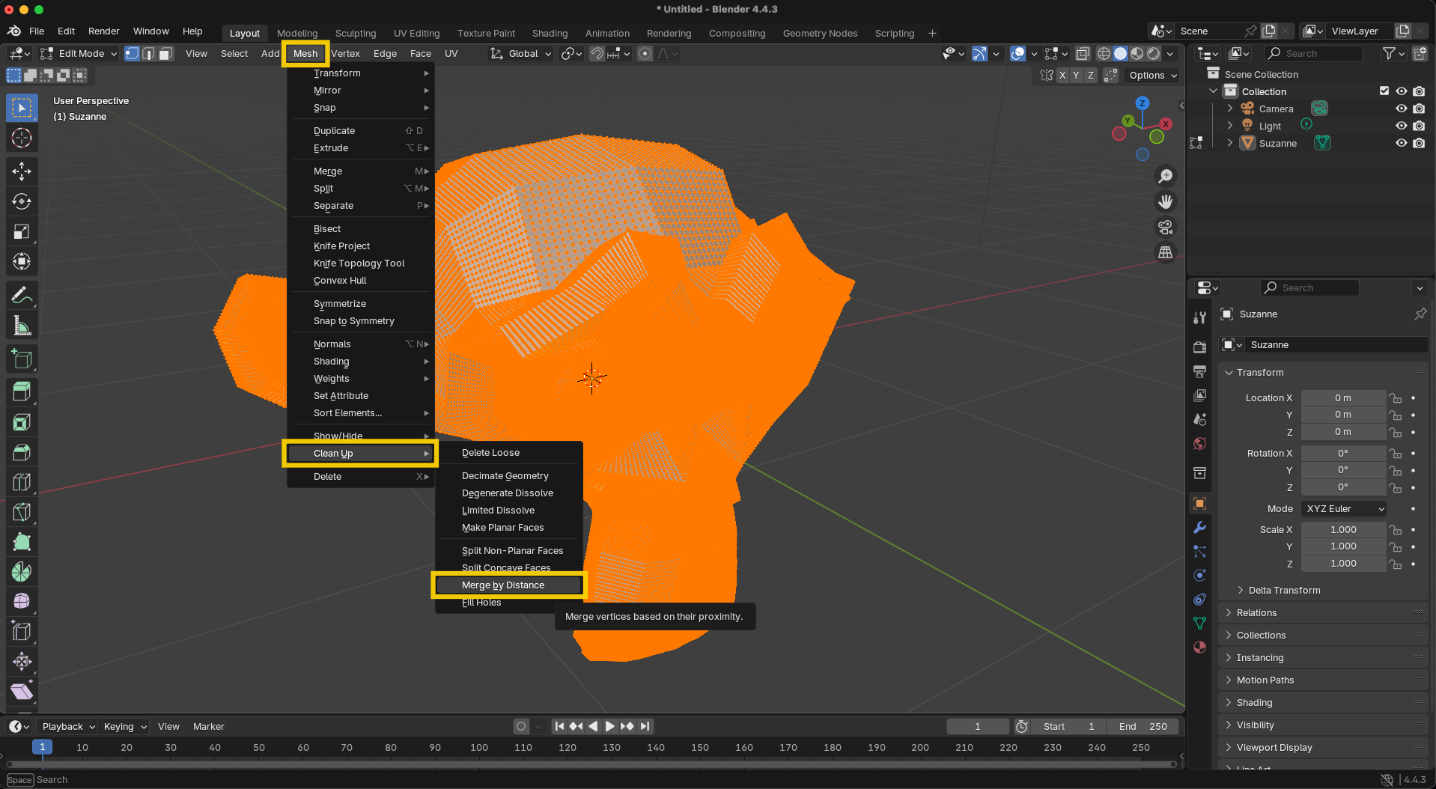This screenshot has height=789, width=1436.
Task: Click the zoom viewport magnifier icon
Action: coord(1166,176)
